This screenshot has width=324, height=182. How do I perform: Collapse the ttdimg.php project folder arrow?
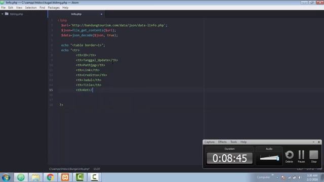[2, 14]
